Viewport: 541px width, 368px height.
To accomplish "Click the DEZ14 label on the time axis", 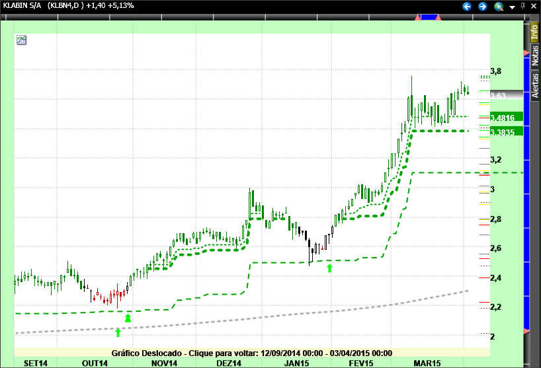I will coord(229,363).
